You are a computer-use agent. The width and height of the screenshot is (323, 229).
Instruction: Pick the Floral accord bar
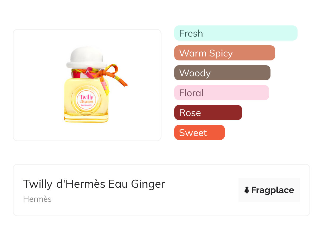click(x=221, y=93)
